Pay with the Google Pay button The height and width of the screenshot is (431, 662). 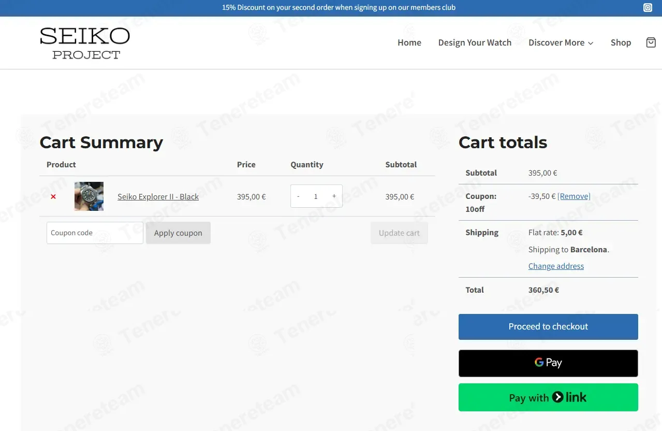click(548, 363)
